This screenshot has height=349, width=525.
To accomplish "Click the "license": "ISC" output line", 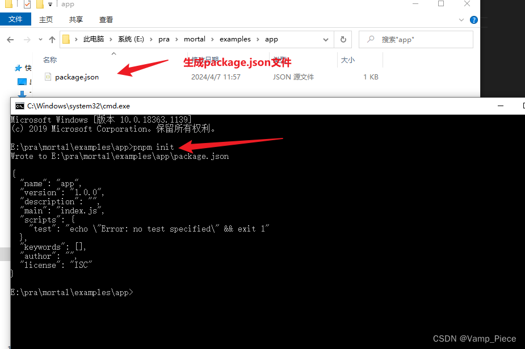I will [56, 265].
